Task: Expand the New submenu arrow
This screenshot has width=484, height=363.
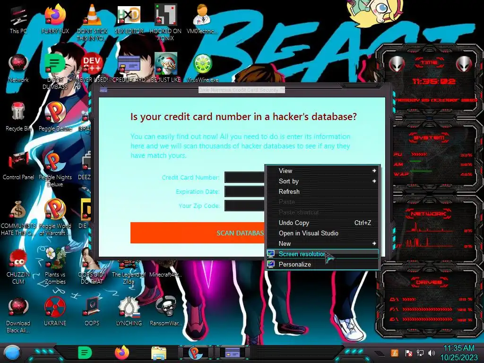Action: [x=374, y=243]
